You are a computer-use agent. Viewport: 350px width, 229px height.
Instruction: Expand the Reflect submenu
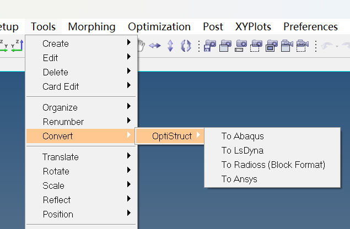pos(82,200)
